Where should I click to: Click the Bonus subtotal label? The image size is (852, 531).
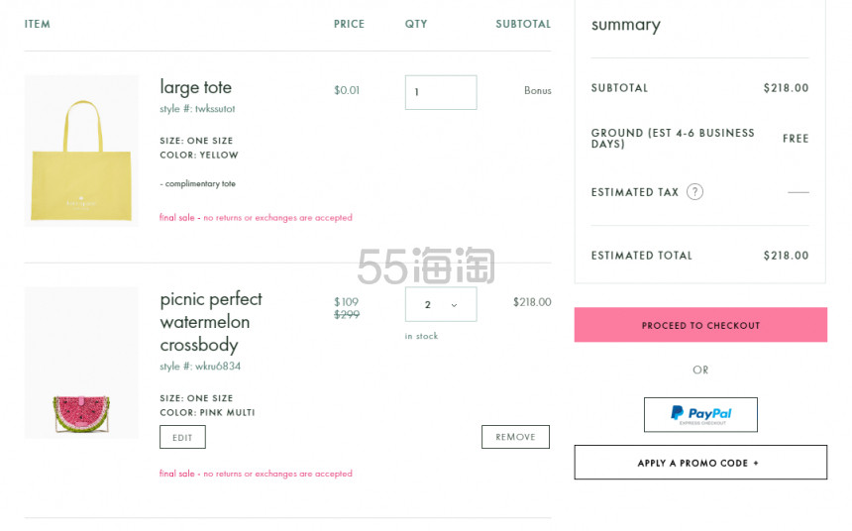[x=537, y=91]
